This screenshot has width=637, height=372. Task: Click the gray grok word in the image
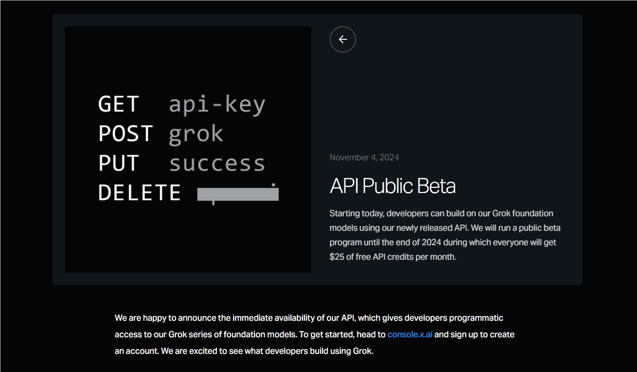tap(196, 134)
